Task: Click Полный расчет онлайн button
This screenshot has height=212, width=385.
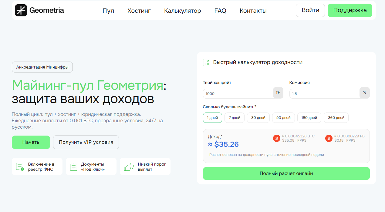Action: 286,173
